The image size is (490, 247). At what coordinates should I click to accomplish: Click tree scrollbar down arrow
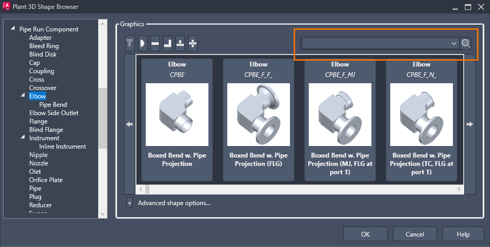point(103,214)
